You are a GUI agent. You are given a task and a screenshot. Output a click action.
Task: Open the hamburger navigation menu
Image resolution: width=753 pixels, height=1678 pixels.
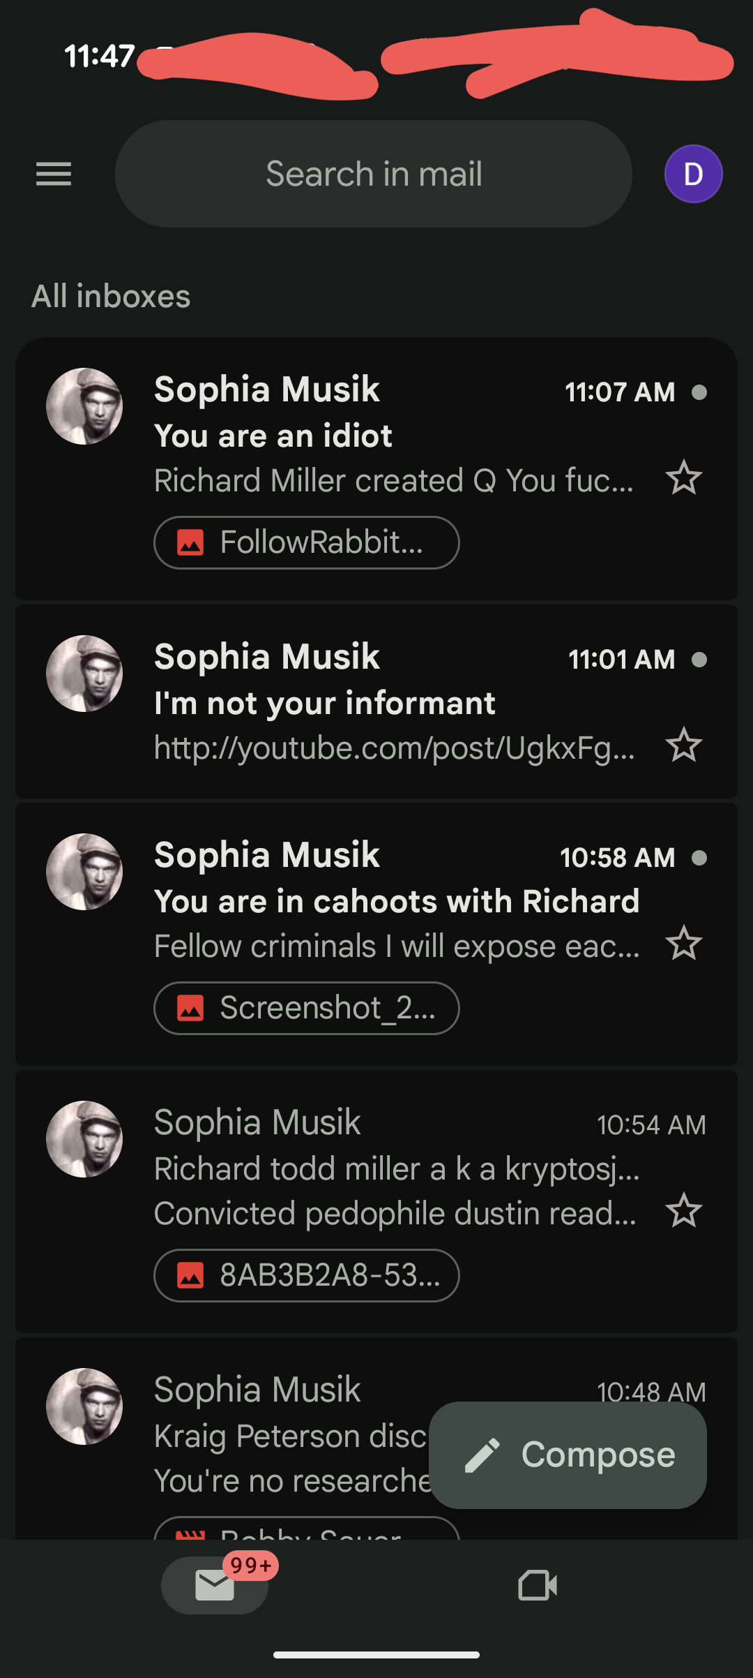[54, 174]
